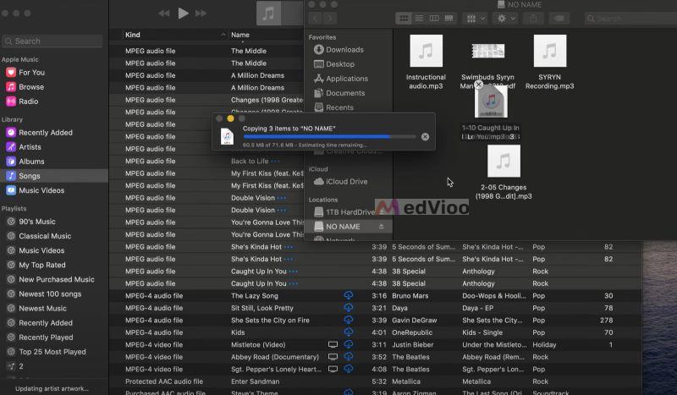Open options dots for Double Vision first row
Image resolution: width=677 pixels, height=395 pixels.
(x=282, y=198)
